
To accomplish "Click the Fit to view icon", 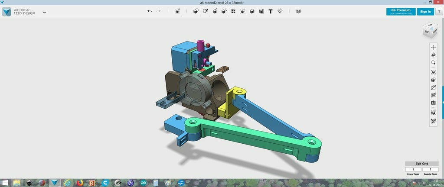I will (x=433, y=72).
